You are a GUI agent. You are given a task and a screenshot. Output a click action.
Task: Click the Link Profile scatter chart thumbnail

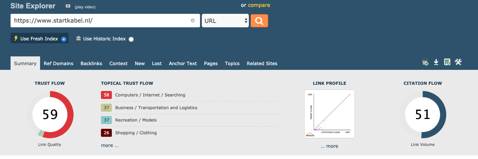pyautogui.click(x=329, y=114)
